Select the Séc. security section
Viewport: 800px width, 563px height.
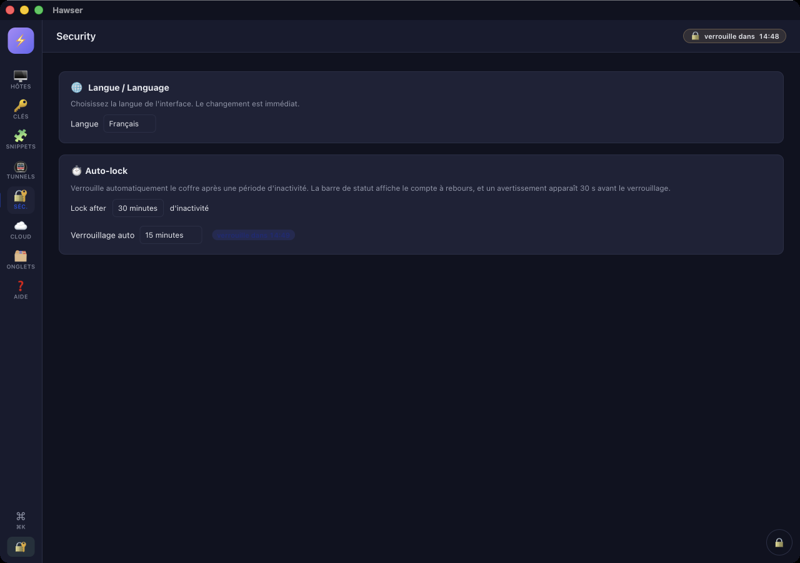pyautogui.click(x=21, y=200)
